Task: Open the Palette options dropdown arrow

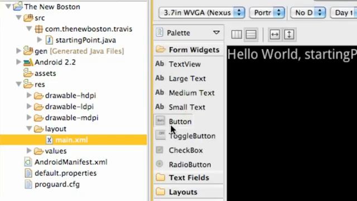Action: (216, 32)
